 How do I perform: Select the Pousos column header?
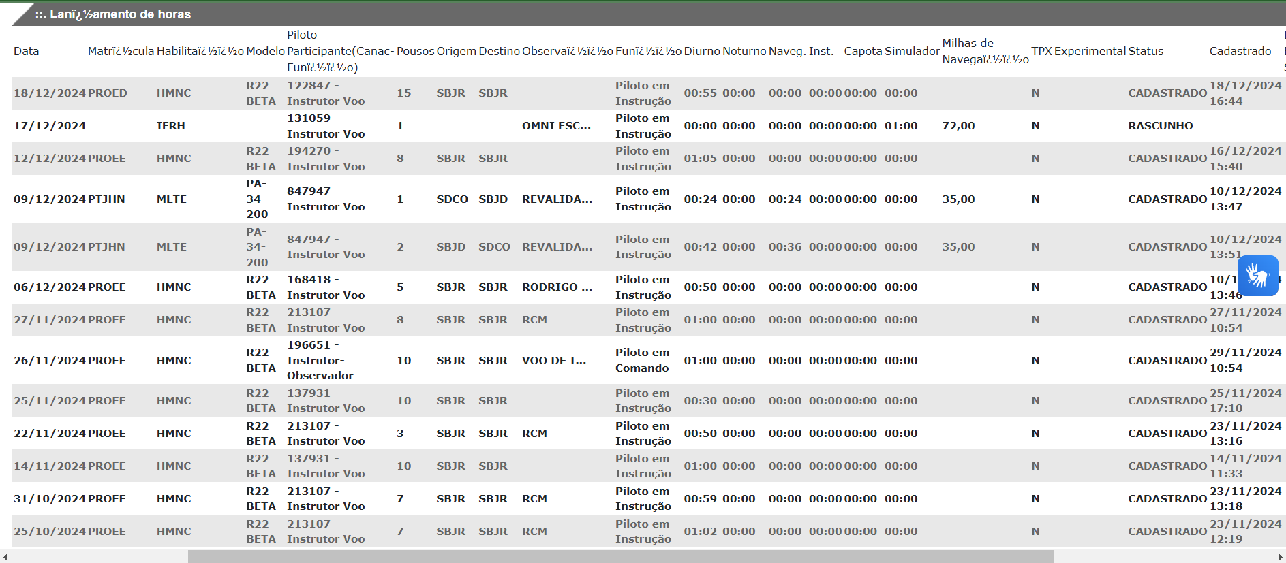tap(415, 52)
